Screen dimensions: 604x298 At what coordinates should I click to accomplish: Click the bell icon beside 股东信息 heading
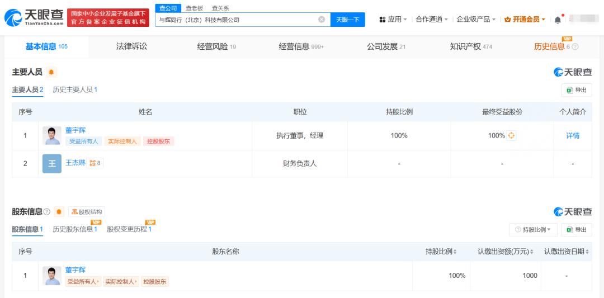[x=59, y=212]
